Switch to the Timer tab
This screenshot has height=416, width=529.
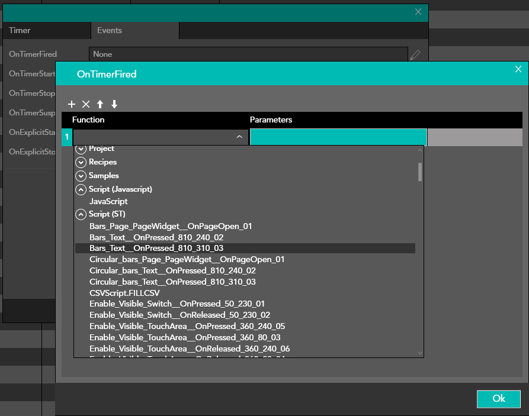[x=20, y=30]
